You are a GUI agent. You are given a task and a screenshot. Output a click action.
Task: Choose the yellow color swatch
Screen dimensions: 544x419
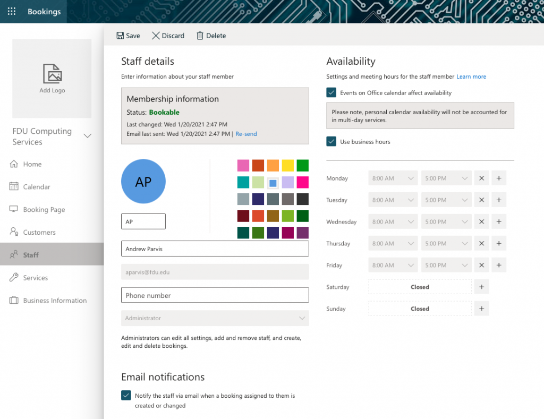click(x=287, y=166)
